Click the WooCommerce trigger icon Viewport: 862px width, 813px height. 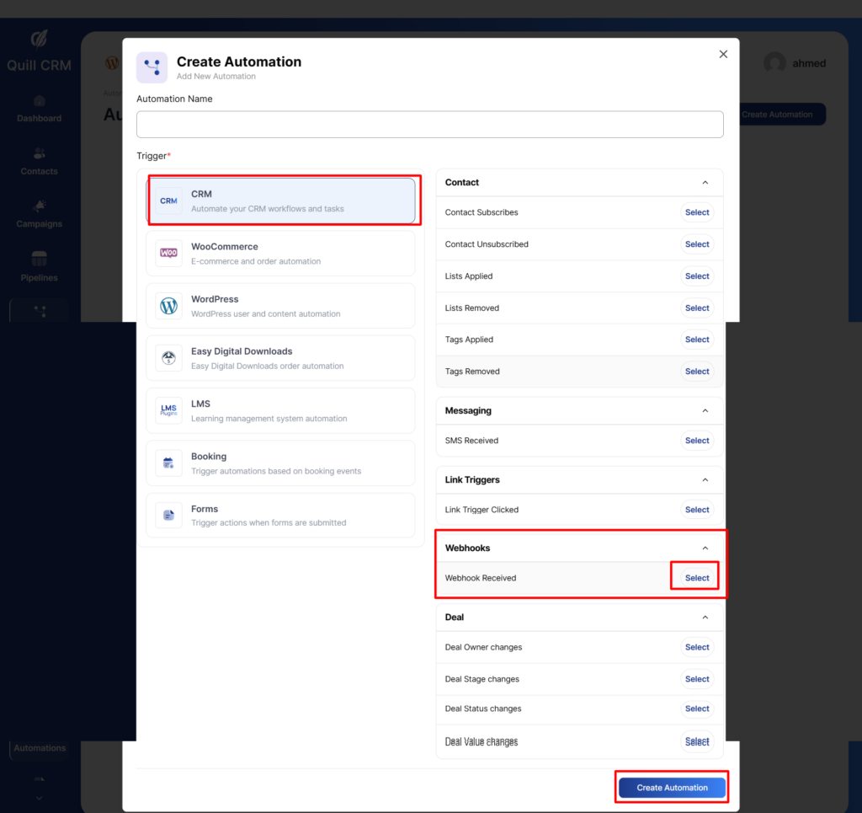tap(169, 253)
